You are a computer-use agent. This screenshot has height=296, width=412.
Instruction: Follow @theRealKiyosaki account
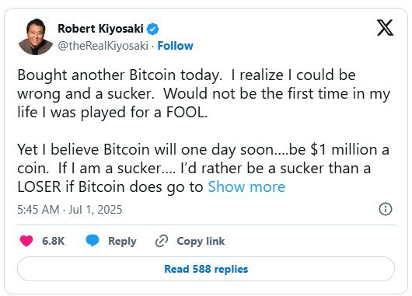click(x=175, y=46)
